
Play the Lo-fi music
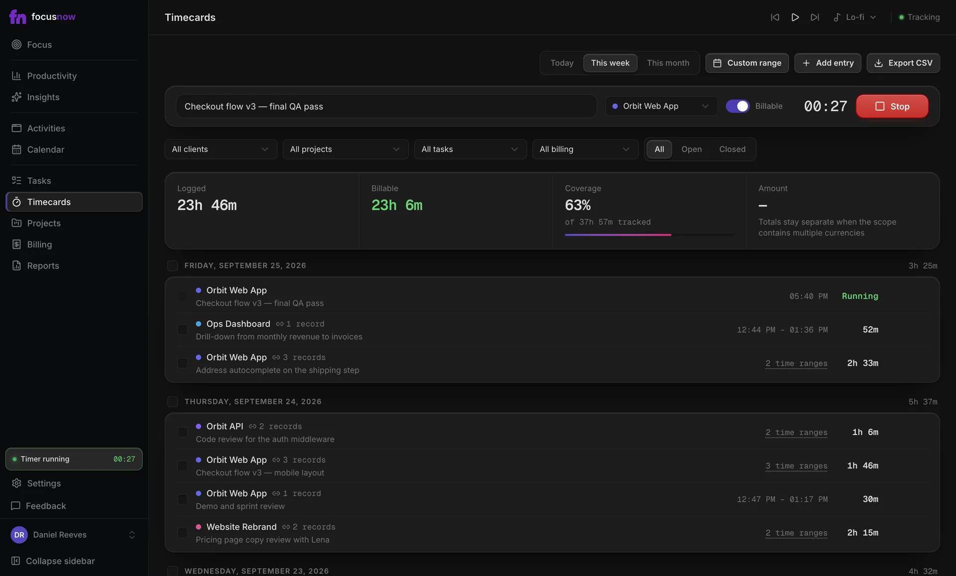pyautogui.click(x=795, y=17)
